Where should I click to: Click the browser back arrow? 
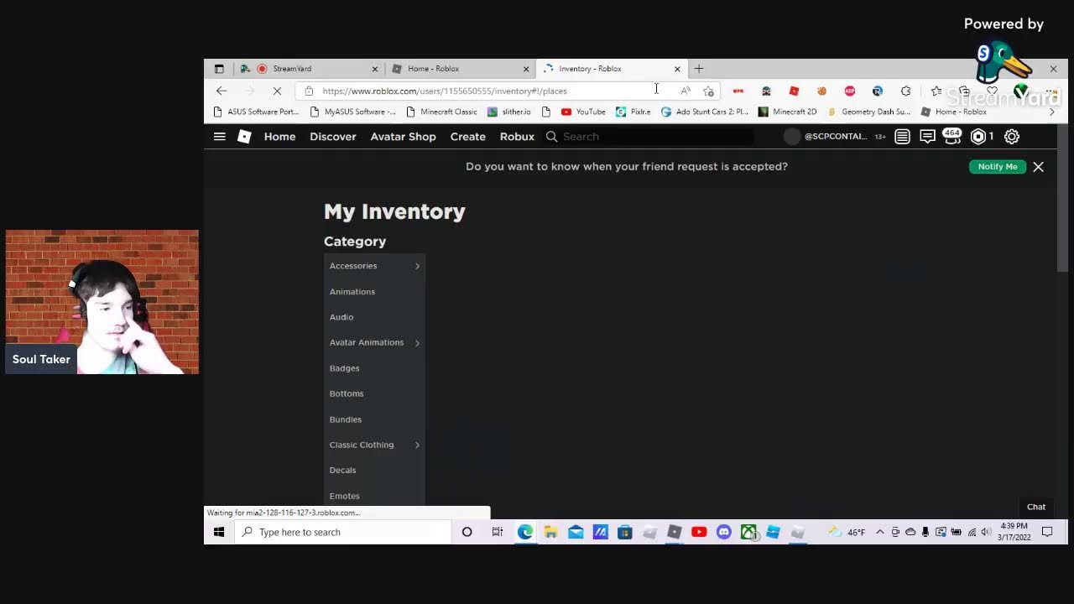pyautogui.click(x=222, y=91)
